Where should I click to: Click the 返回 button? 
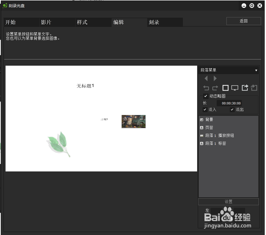coord(243,21)
